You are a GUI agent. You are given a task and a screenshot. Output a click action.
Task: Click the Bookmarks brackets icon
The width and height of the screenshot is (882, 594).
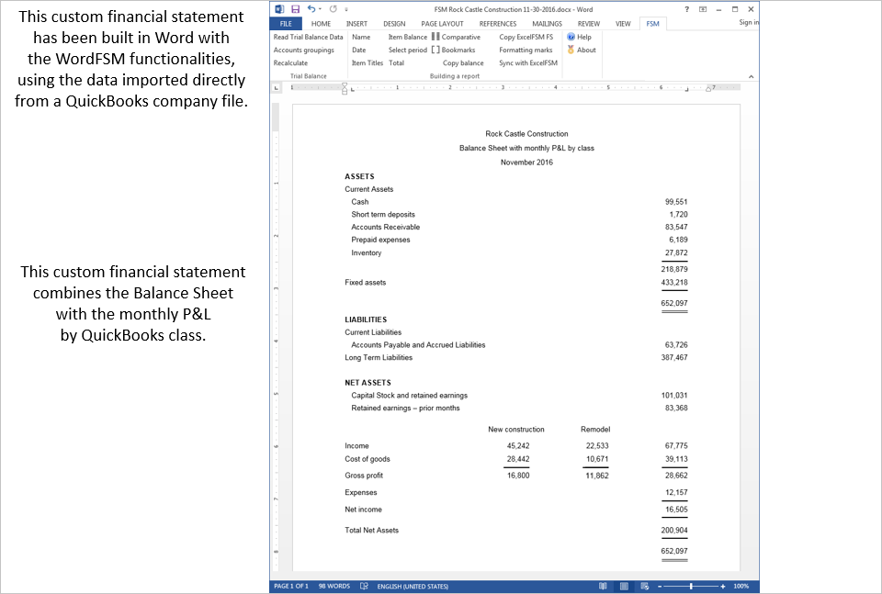435,50
